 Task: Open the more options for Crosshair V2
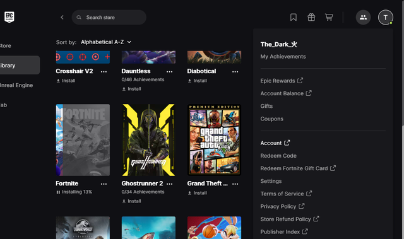coord(104,71)
